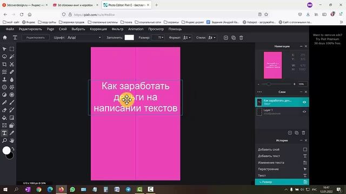Click the Редактировать button in options bar

(x=36, y=38)
